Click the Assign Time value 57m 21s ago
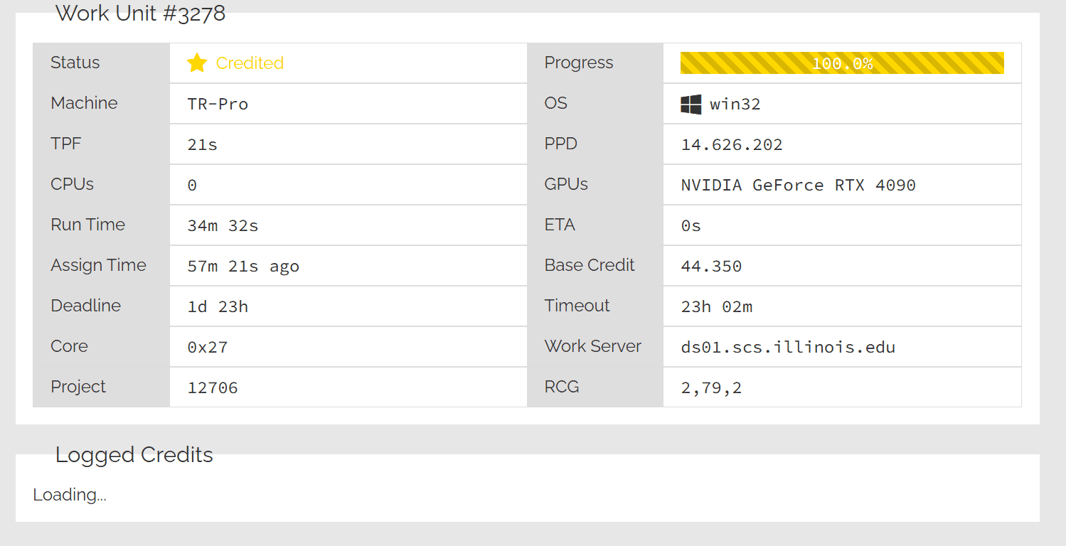Image resolution: width=1066 pixels, height=546 pixels. tap(243, 267)
